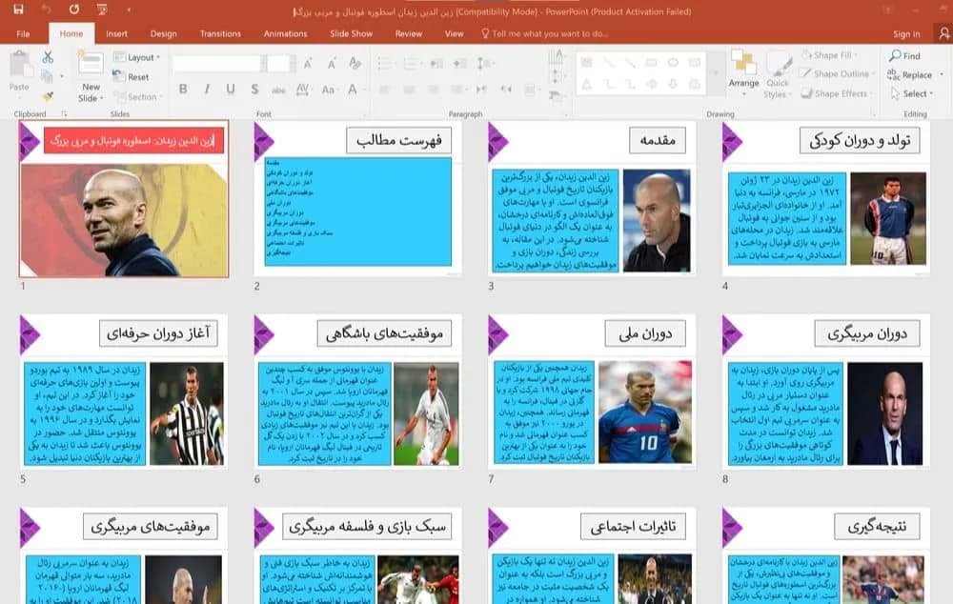
Task: Click the Tell me what you want box
Action: [544, 34]
